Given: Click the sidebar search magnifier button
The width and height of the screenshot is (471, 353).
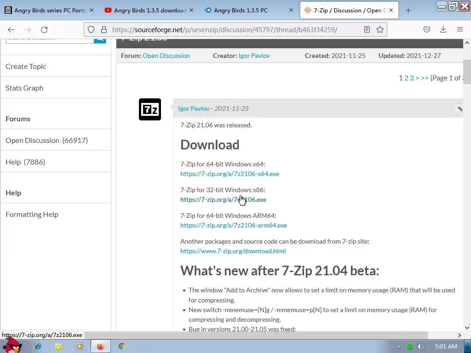Looking at the screenshot, I should coord(100,40).
